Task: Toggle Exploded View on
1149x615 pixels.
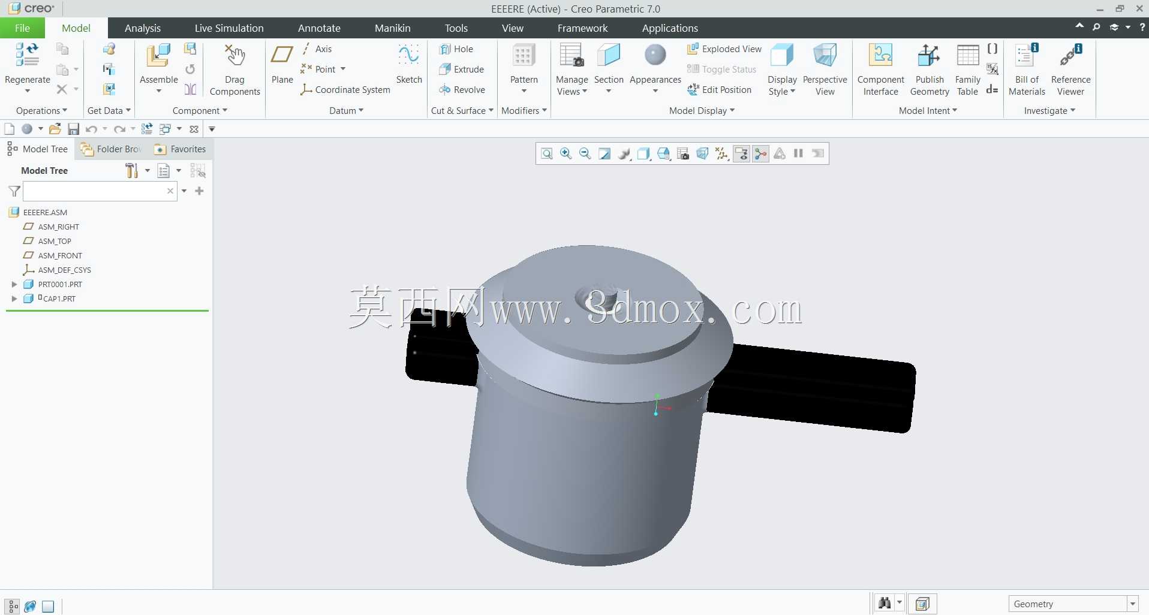Action: (724, 49)
